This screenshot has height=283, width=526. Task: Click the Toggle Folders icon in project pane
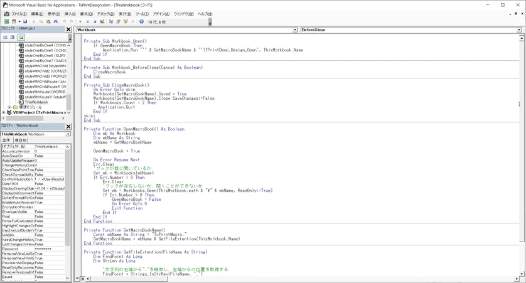tap(21, 37)
